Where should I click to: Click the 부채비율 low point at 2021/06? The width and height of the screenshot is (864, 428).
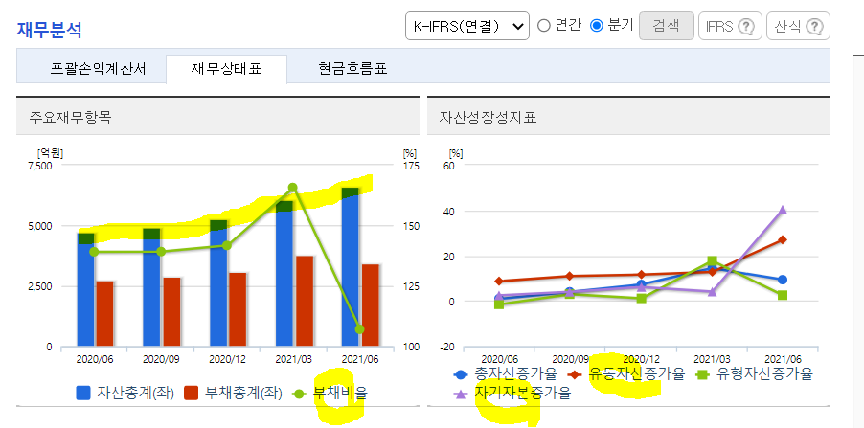360,329
